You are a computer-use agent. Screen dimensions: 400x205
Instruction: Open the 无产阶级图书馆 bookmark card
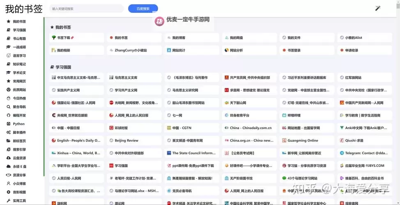click(x=250, y=178)
